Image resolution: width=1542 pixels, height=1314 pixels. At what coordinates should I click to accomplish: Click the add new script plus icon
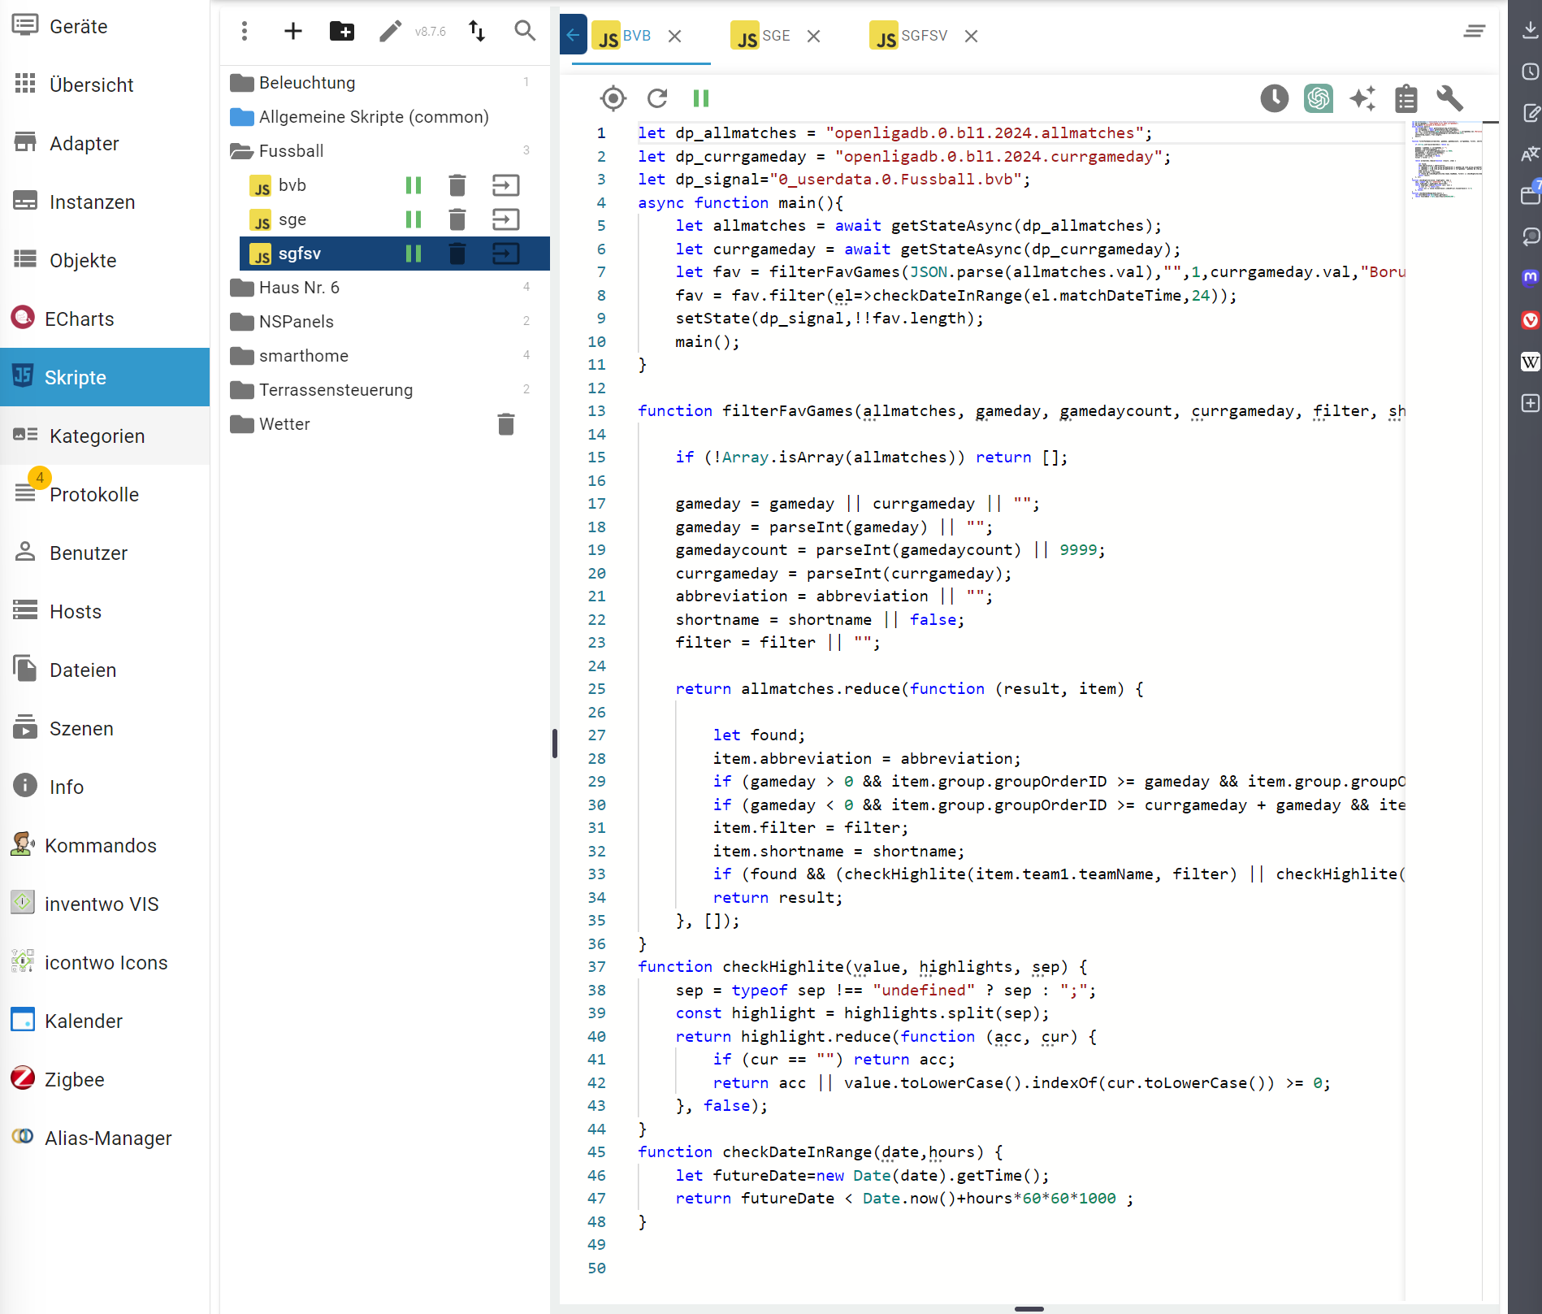[x=292, y=32]
